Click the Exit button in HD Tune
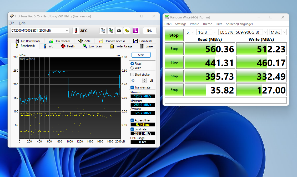This screenshot has height=177, width=297. [x=149, y=31]
